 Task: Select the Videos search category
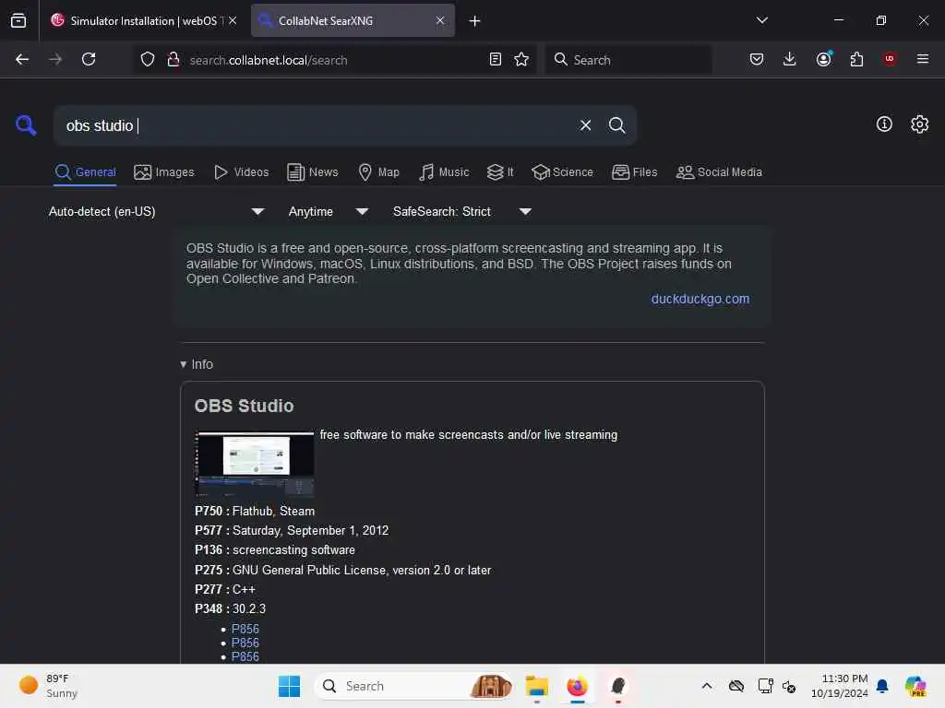pos(241,172)
